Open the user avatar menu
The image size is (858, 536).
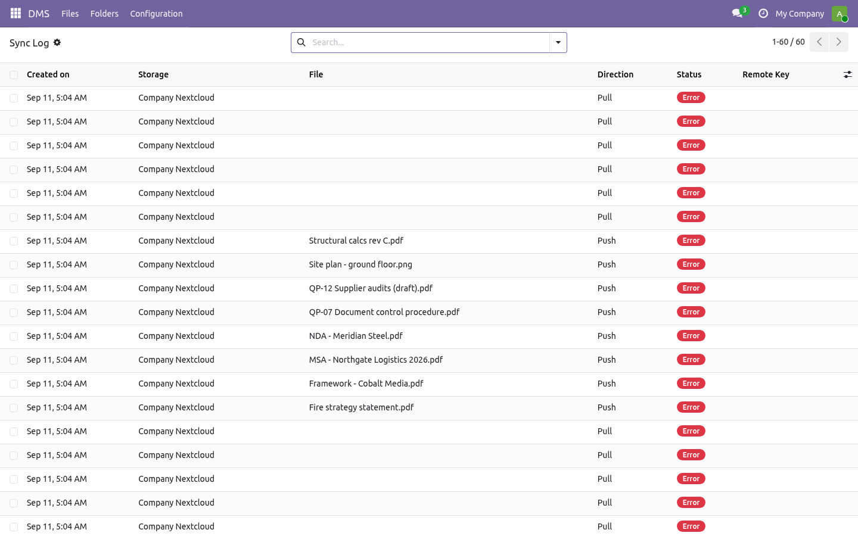pyautogui.click(x=840, y=13)
